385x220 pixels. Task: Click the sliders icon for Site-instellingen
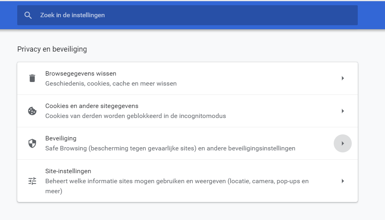click(32, 181)
